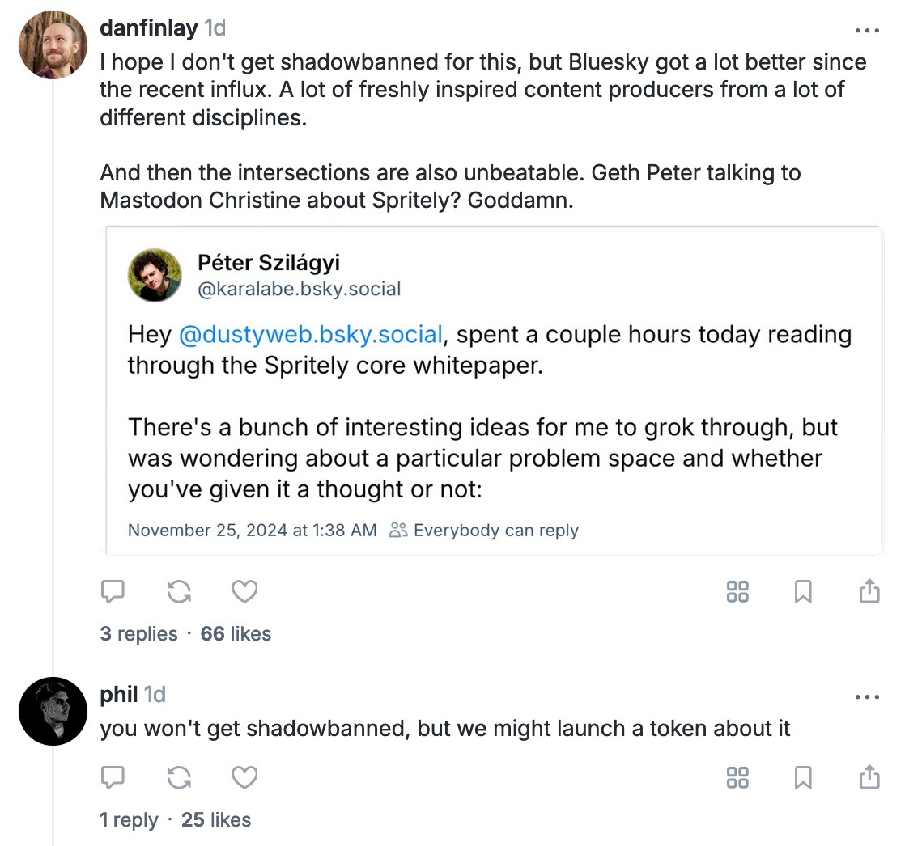Share danfinlay's post with the share icon

[869, 592]
